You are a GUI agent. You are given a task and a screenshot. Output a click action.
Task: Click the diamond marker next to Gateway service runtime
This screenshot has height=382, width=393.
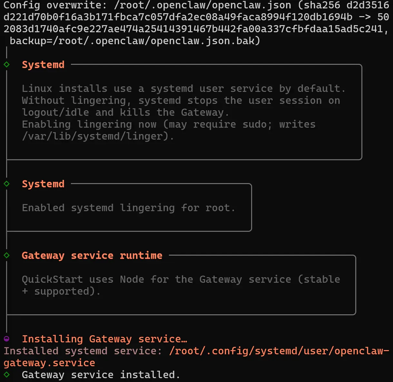6,255
